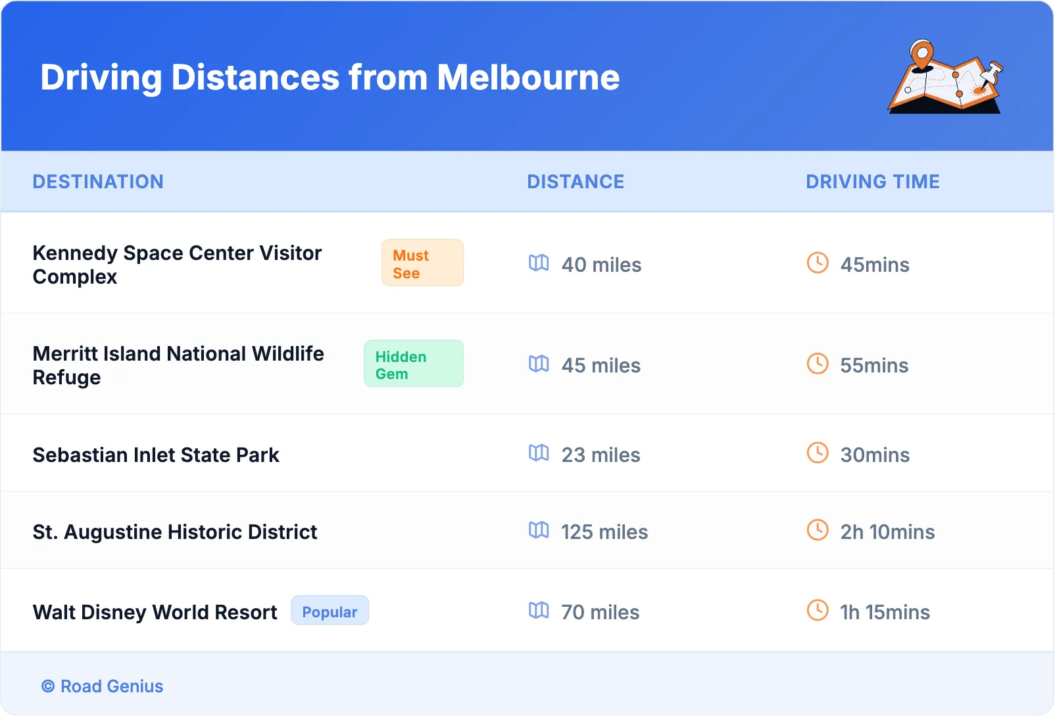Click the 1h 15mins driving time
Screen dimensions: 1055x716
885,612
